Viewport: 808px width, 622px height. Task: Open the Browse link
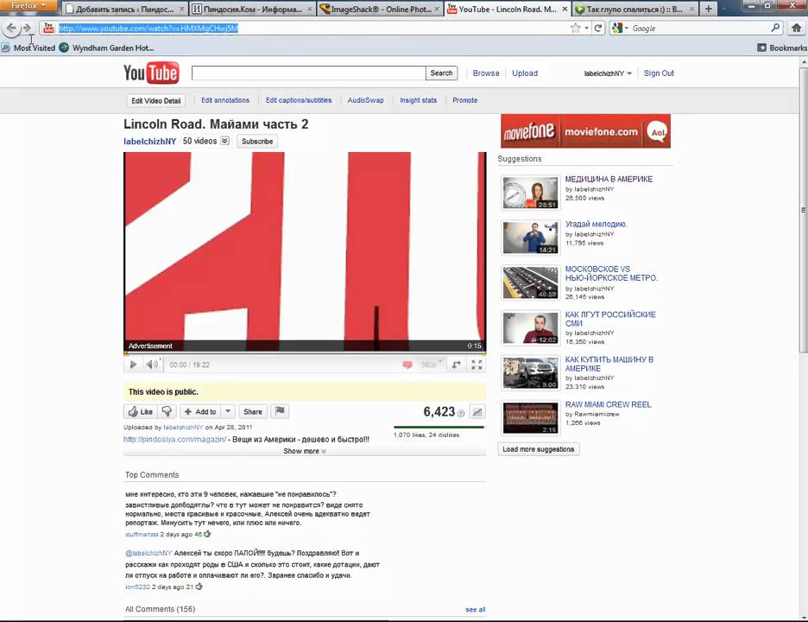click(486, 73)
